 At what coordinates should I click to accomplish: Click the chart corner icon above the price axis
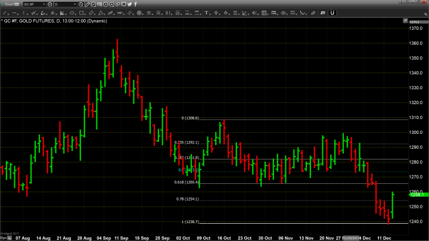[x=405, y=21]
